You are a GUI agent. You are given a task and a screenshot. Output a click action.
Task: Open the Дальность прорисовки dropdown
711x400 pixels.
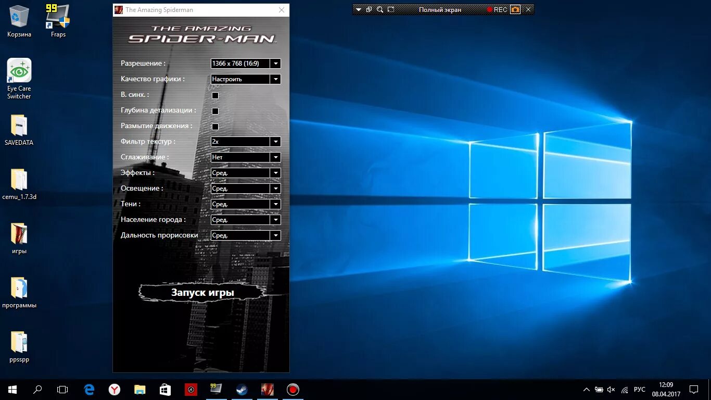pyautogui.click(x=246, y=235)
